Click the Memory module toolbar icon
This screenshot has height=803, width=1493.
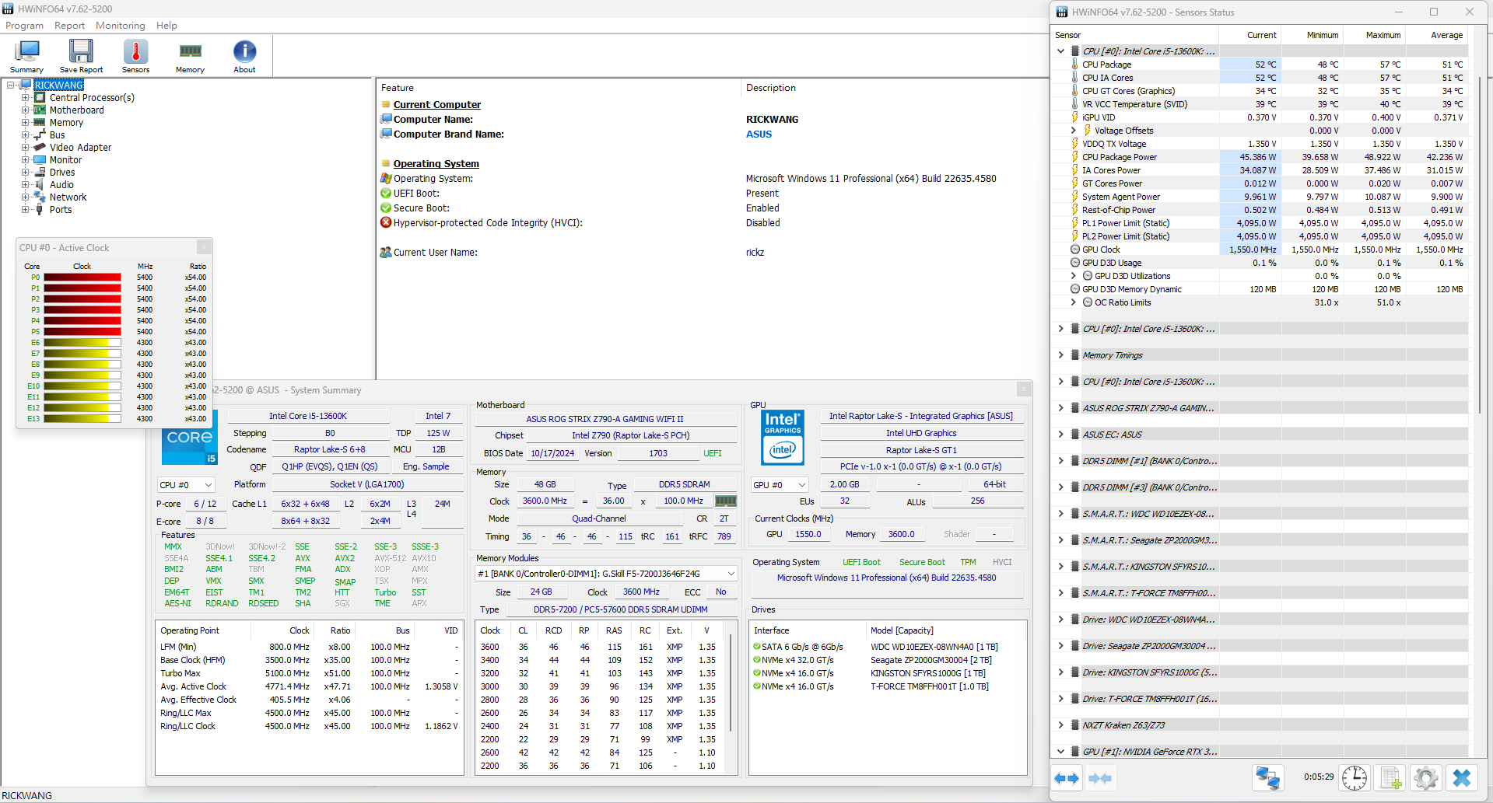pos(190,56)
